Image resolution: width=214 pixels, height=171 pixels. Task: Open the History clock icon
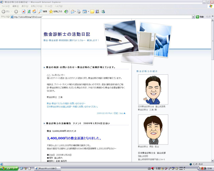point(66,12)
